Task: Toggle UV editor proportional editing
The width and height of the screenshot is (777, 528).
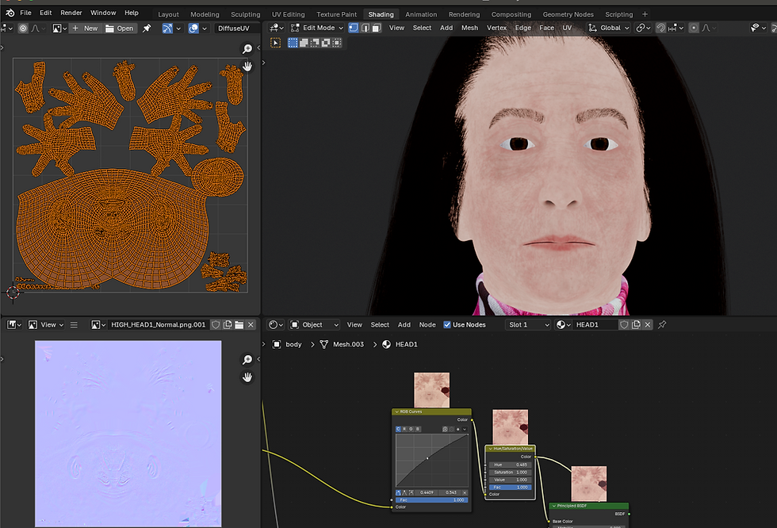Action: [x=23, y=29]
